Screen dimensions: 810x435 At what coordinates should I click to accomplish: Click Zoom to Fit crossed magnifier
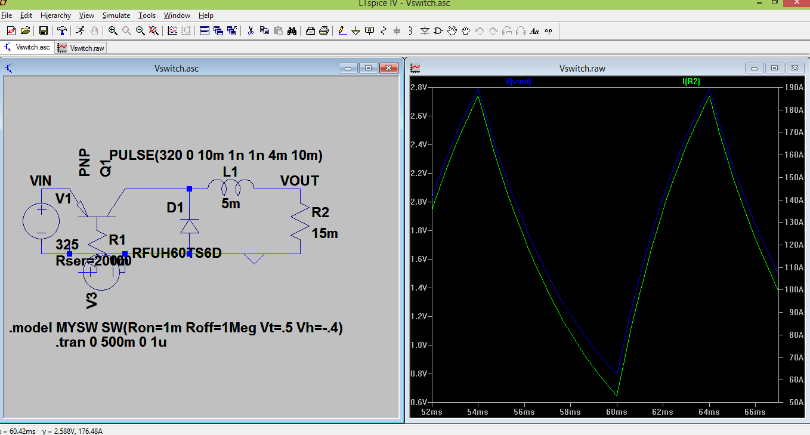[x=153, y=30]
